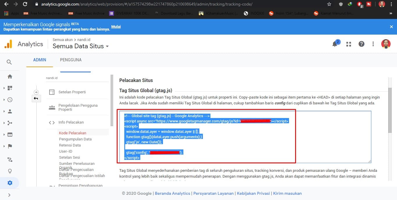
Task: Select Pengumpulan Data menu item
Action: tap(75, 139)
